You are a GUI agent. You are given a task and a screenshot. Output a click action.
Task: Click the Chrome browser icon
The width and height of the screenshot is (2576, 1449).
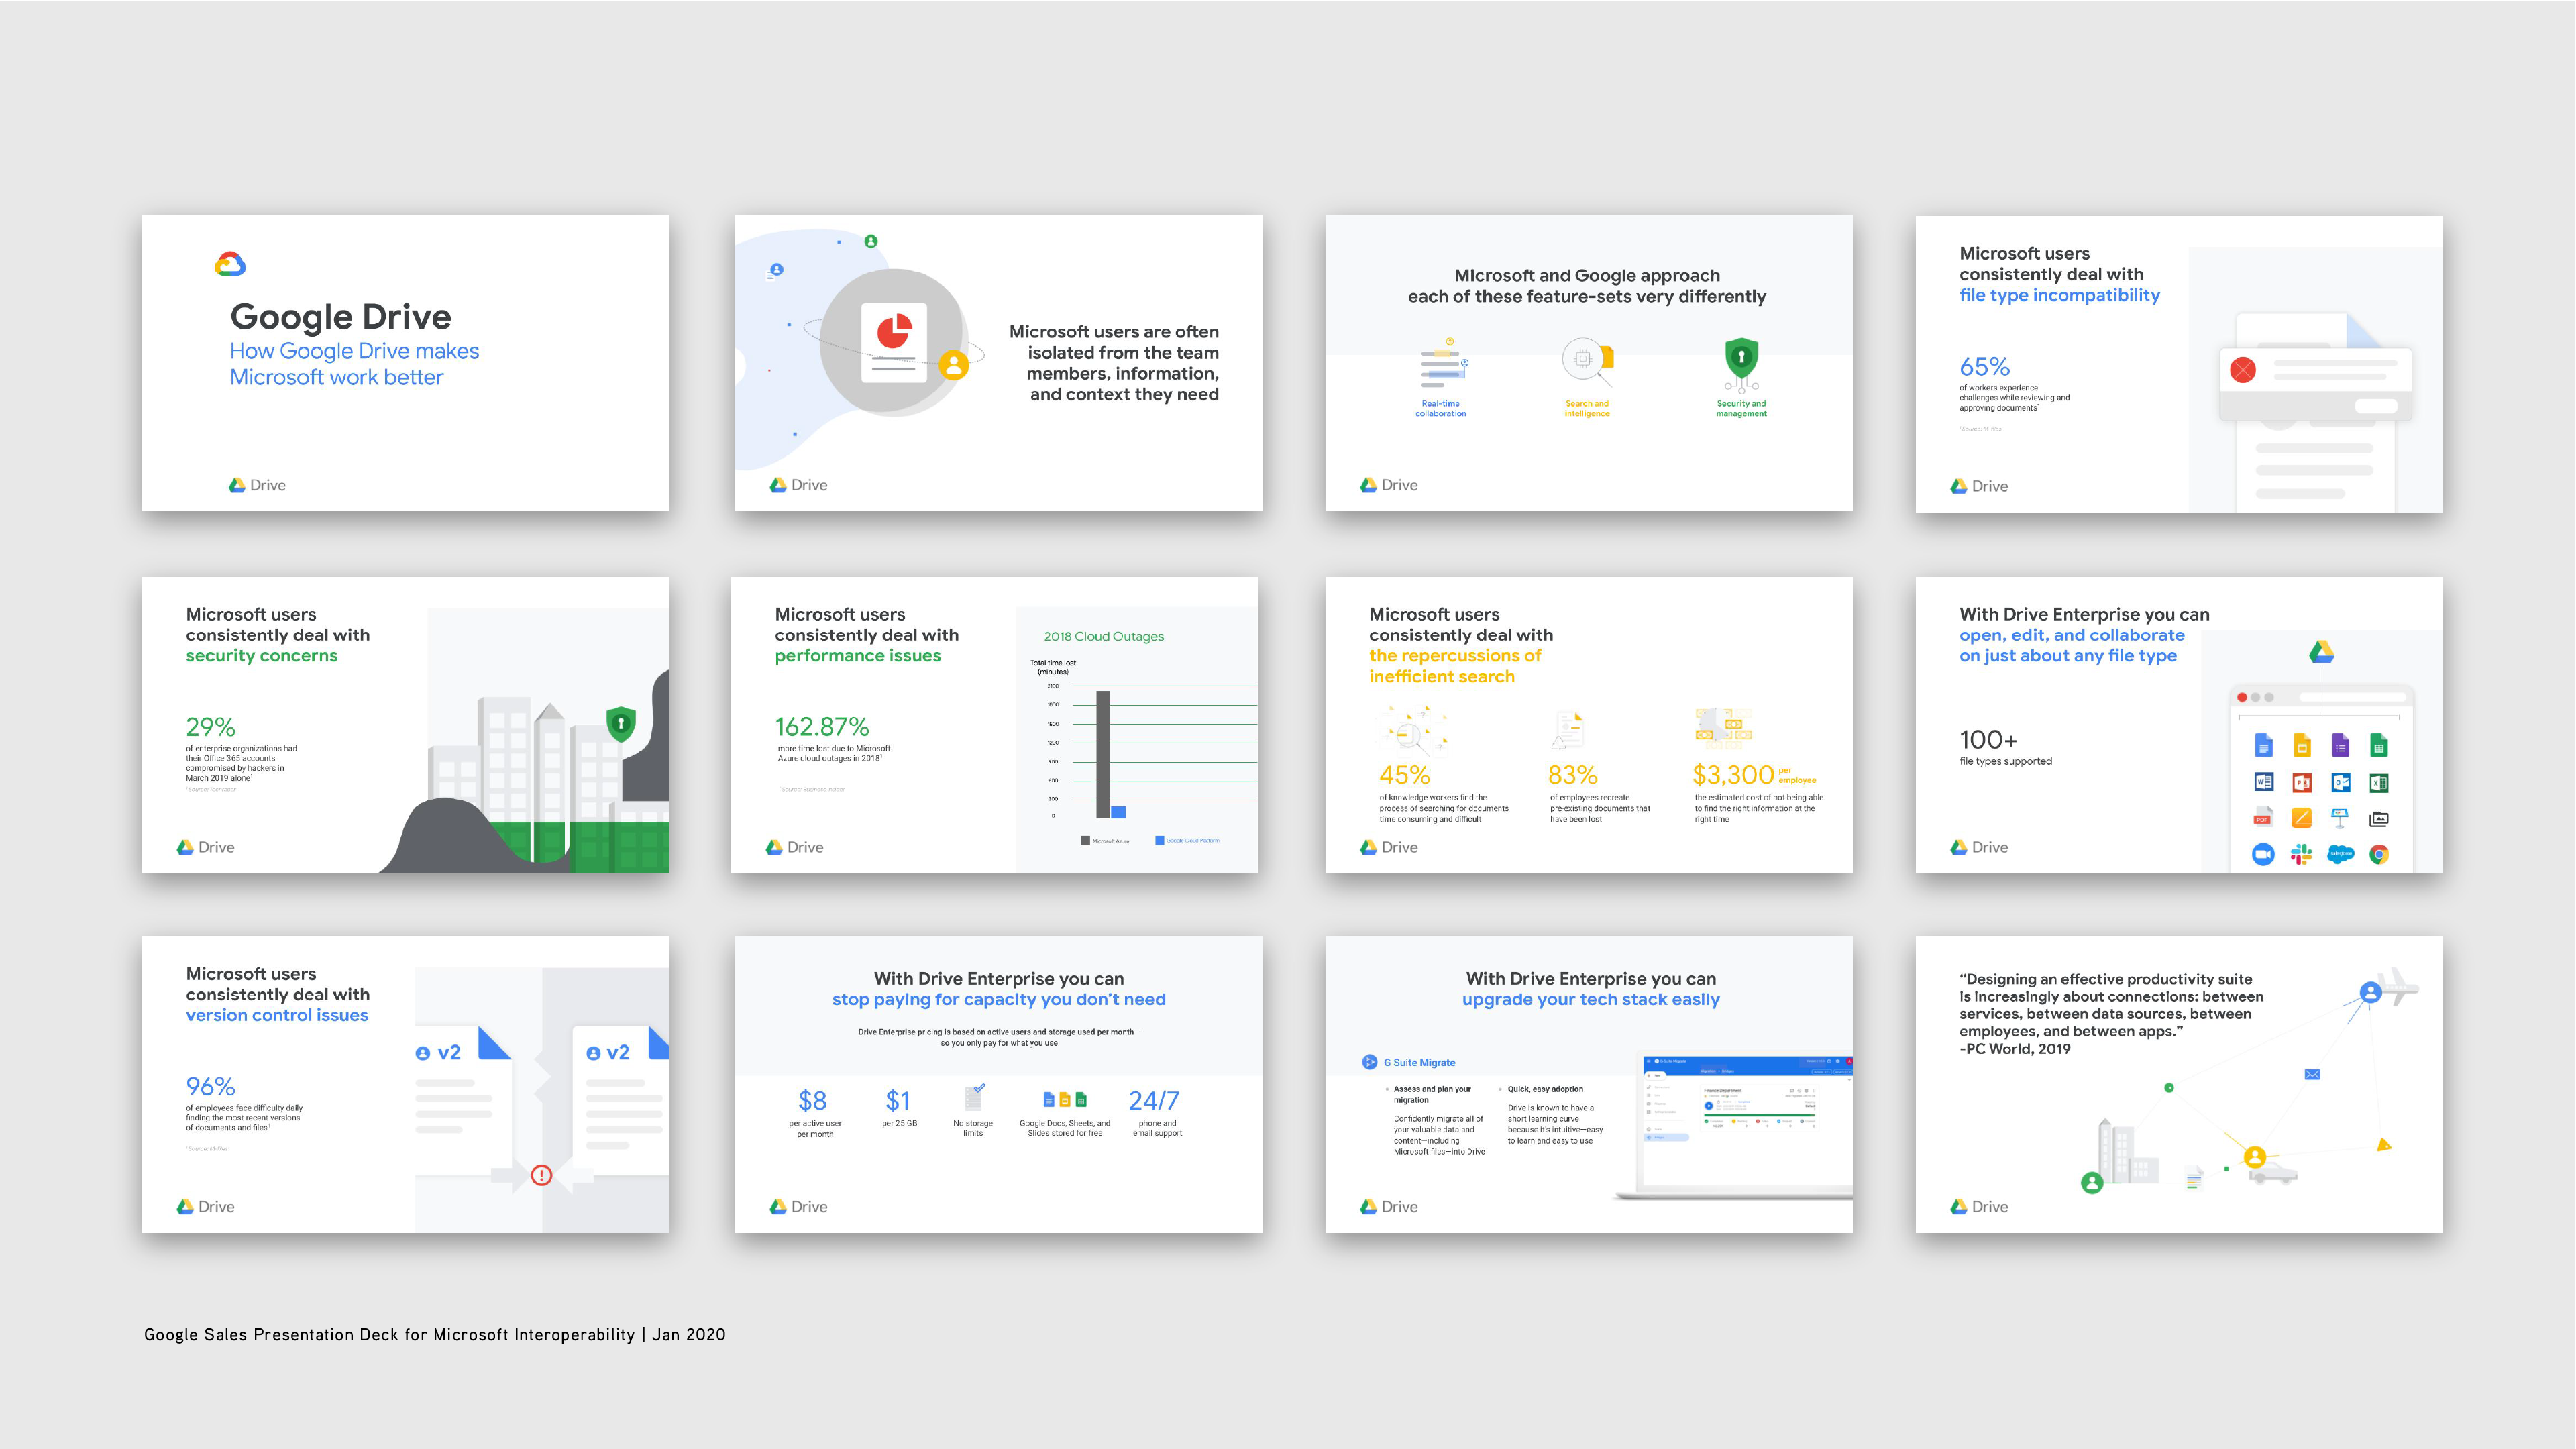2378,854
